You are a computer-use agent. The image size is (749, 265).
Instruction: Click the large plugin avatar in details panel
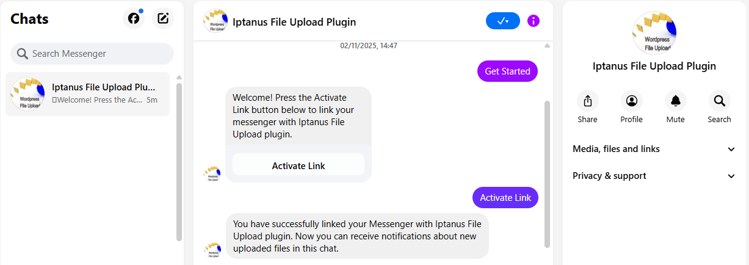pos(654,33)
